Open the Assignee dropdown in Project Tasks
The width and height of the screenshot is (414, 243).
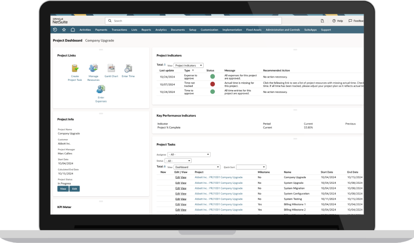(189, 154)
